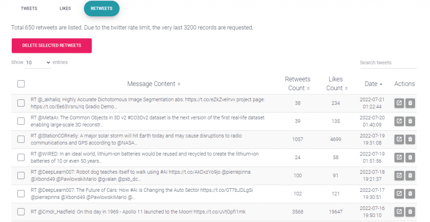Select the @Cmdr_Hadfield retweet checkbox

pyautogui.click(x=21, y=212)
